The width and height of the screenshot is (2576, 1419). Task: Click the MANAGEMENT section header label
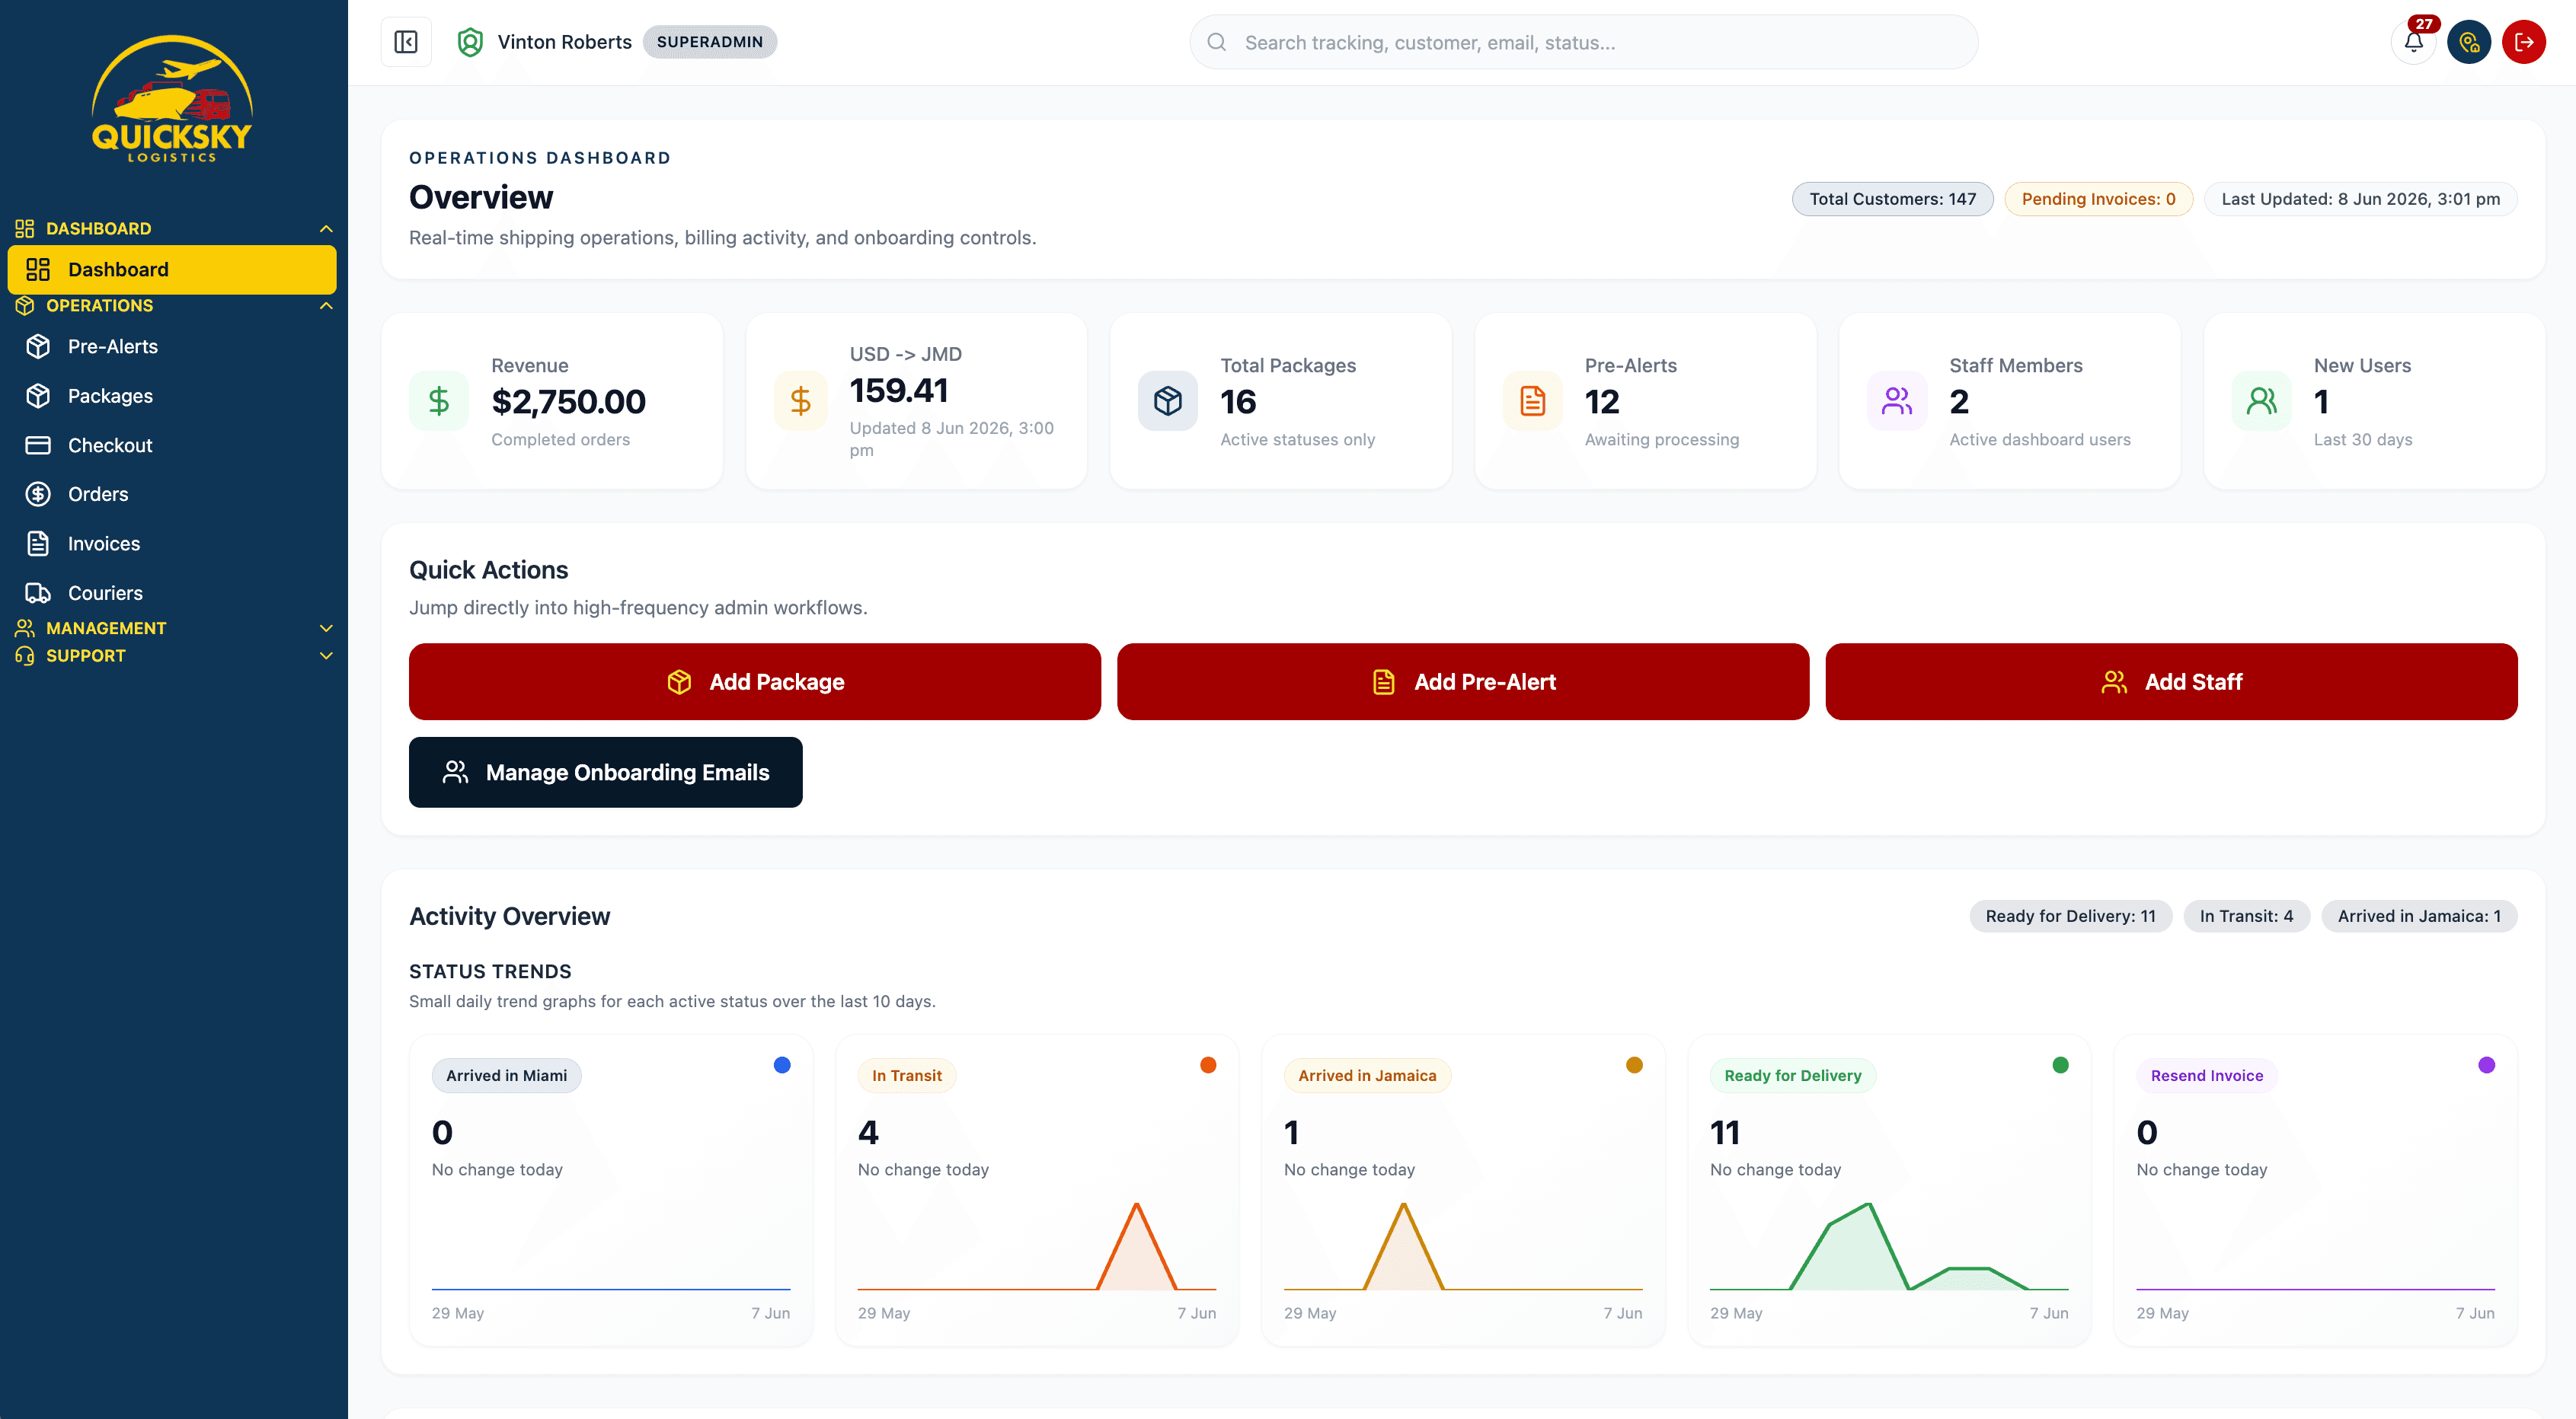coord(106,629)
